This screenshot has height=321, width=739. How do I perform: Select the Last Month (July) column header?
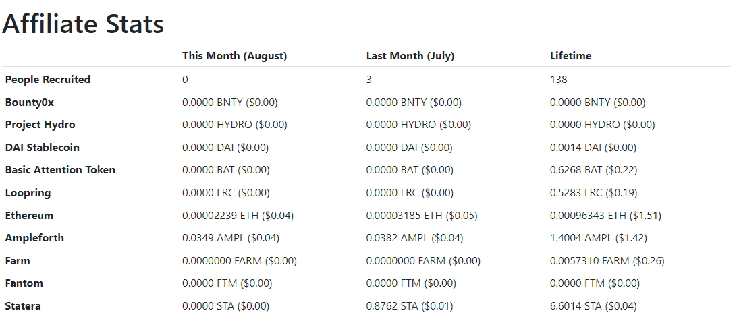[x=410, y=55]
